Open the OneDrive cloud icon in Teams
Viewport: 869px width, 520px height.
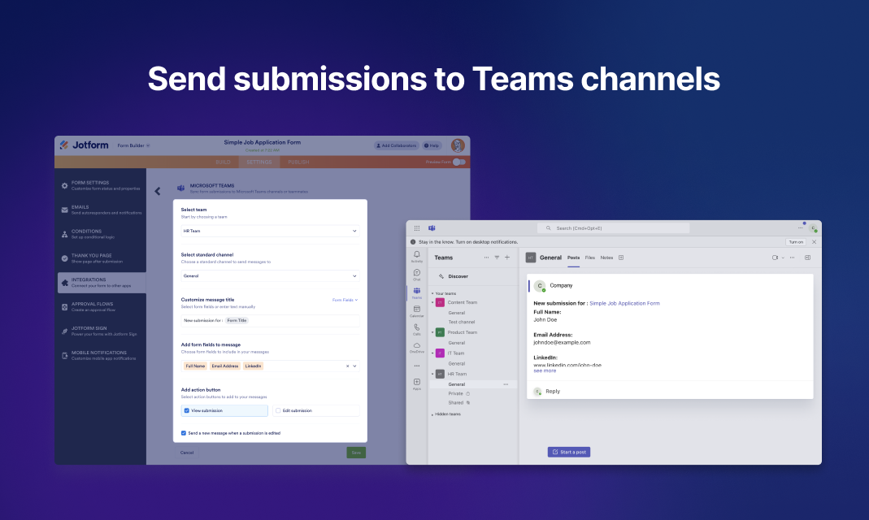pos(417,347)
